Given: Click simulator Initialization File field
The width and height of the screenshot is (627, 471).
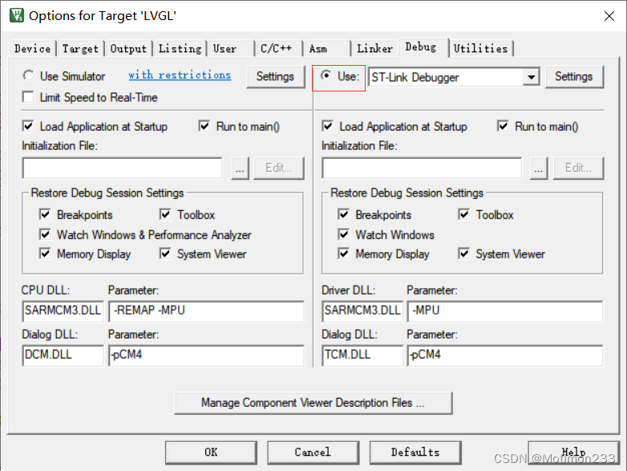Looking at the screenshot, I should [x=123, y=168].
